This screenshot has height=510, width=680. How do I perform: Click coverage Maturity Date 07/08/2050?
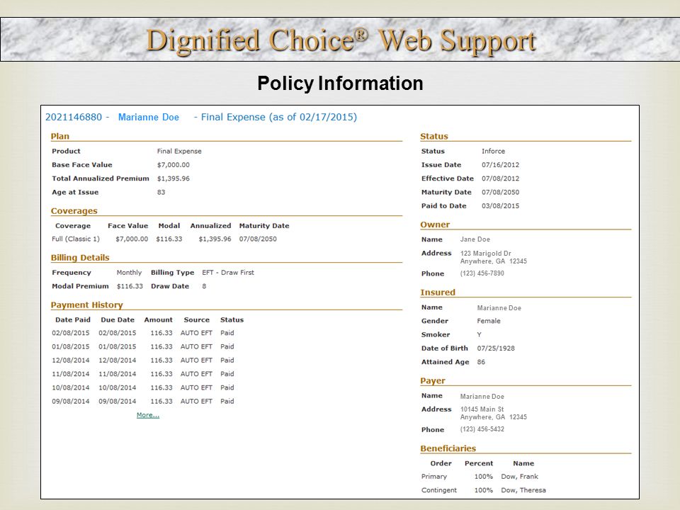coord(258,239)
